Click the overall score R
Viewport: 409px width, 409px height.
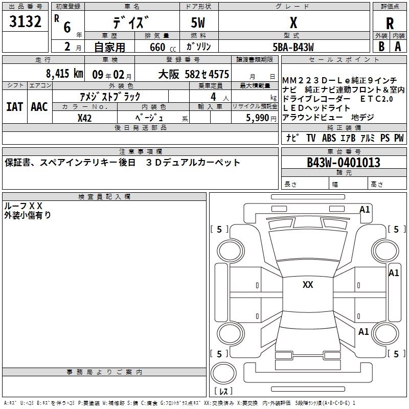(390, 24)
